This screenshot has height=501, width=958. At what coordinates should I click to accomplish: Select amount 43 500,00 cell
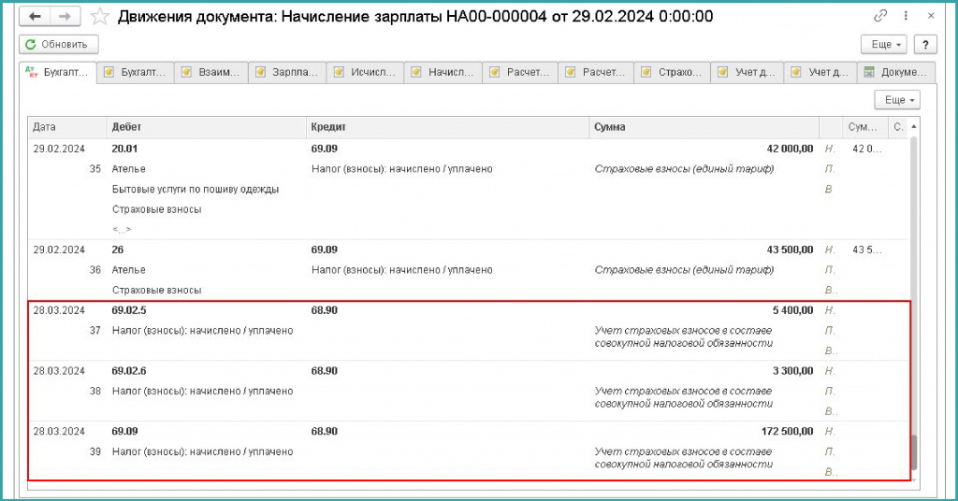point(790,250)
